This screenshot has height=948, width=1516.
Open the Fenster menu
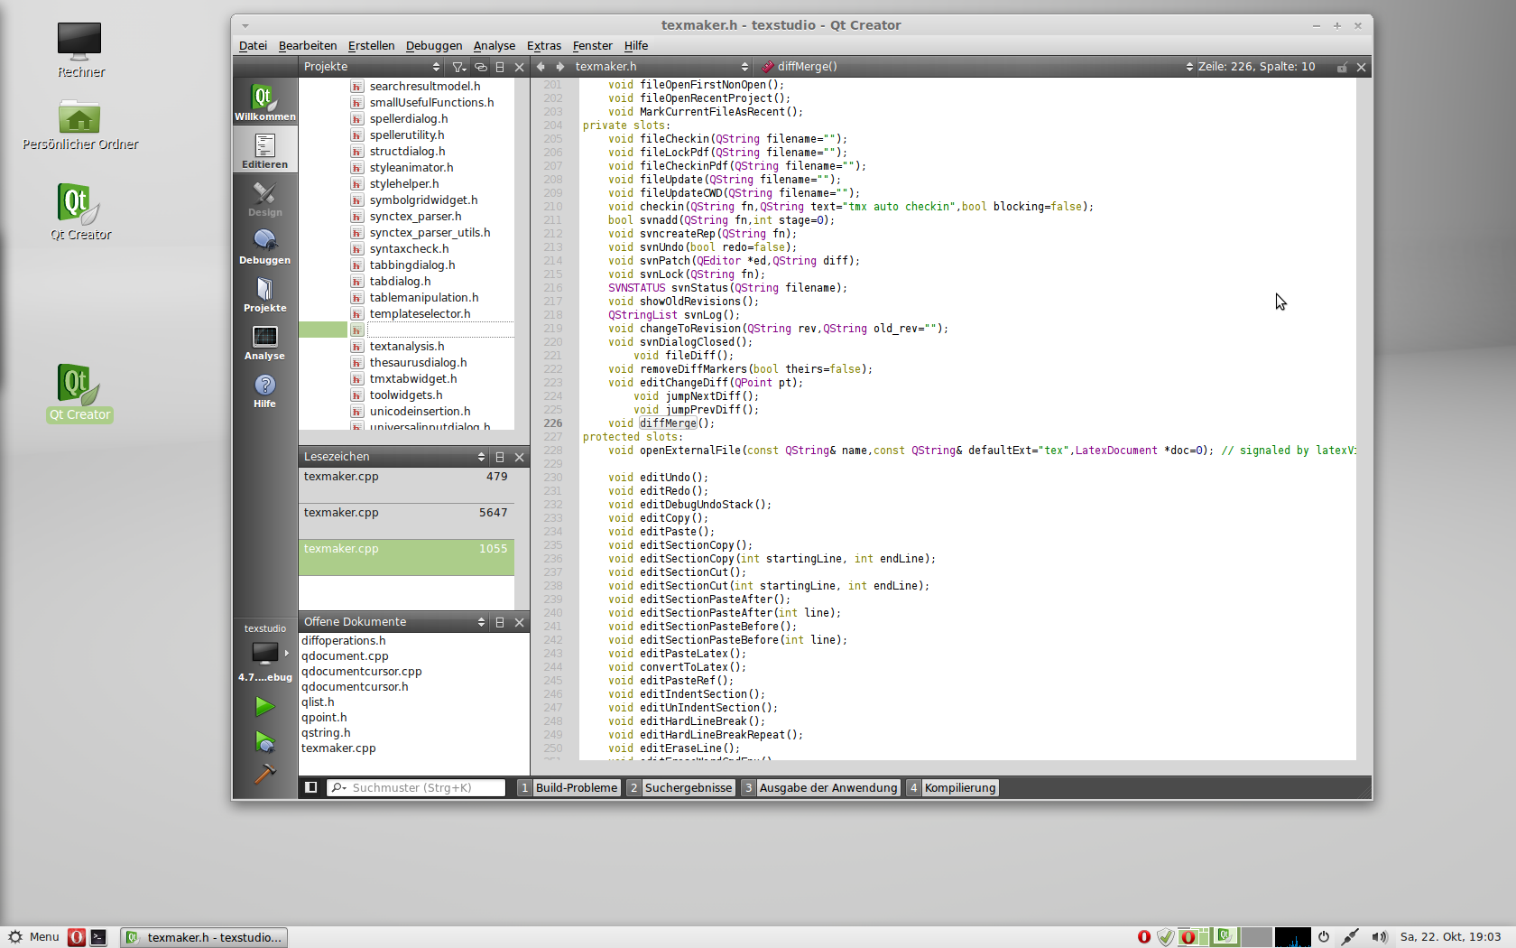[592, 46]
